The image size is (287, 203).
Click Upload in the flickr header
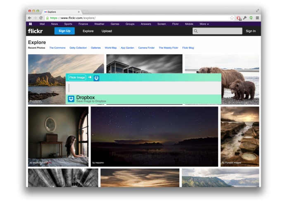coord(107,31)
